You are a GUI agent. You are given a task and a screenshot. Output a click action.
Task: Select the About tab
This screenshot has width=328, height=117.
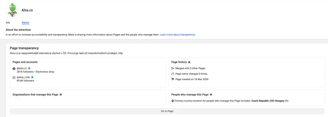(25, 23)
